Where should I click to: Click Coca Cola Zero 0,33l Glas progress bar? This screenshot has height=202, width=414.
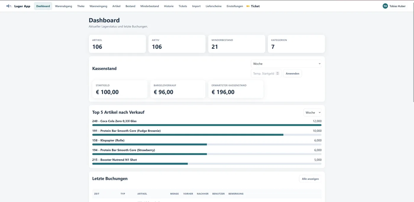click(x=207, y=125)
